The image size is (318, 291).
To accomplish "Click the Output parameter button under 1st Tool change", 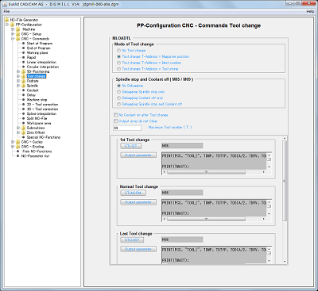I will point(138,155).
